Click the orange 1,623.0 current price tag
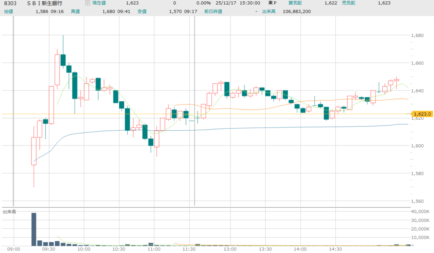The height and width of the screenshot is (253, 434). click(422, 114)
